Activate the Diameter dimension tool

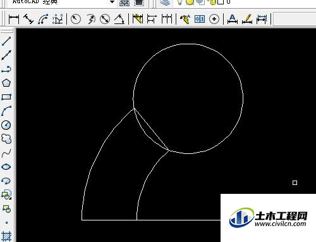coord(105,19)
